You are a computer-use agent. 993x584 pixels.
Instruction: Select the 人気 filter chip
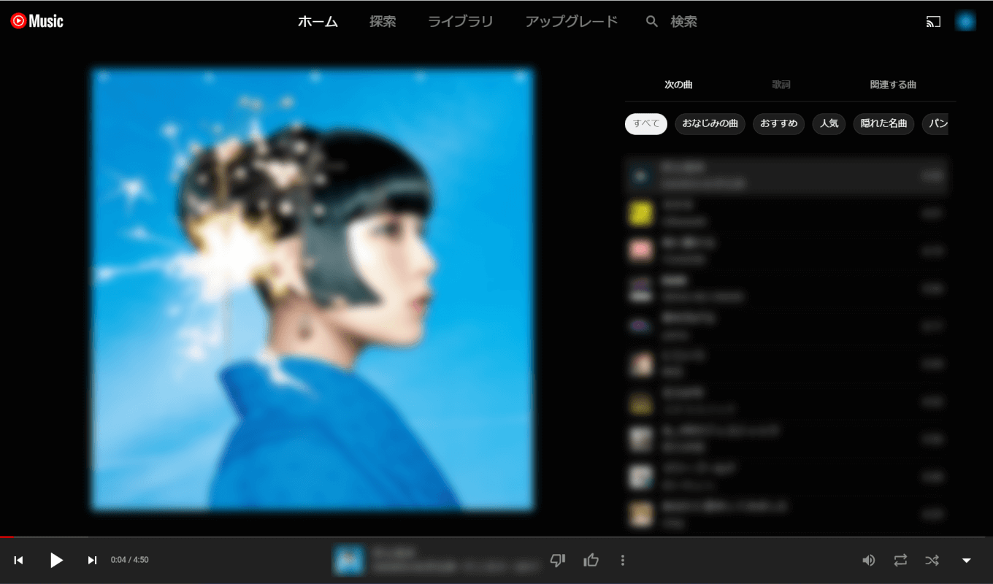click(829, 123)
